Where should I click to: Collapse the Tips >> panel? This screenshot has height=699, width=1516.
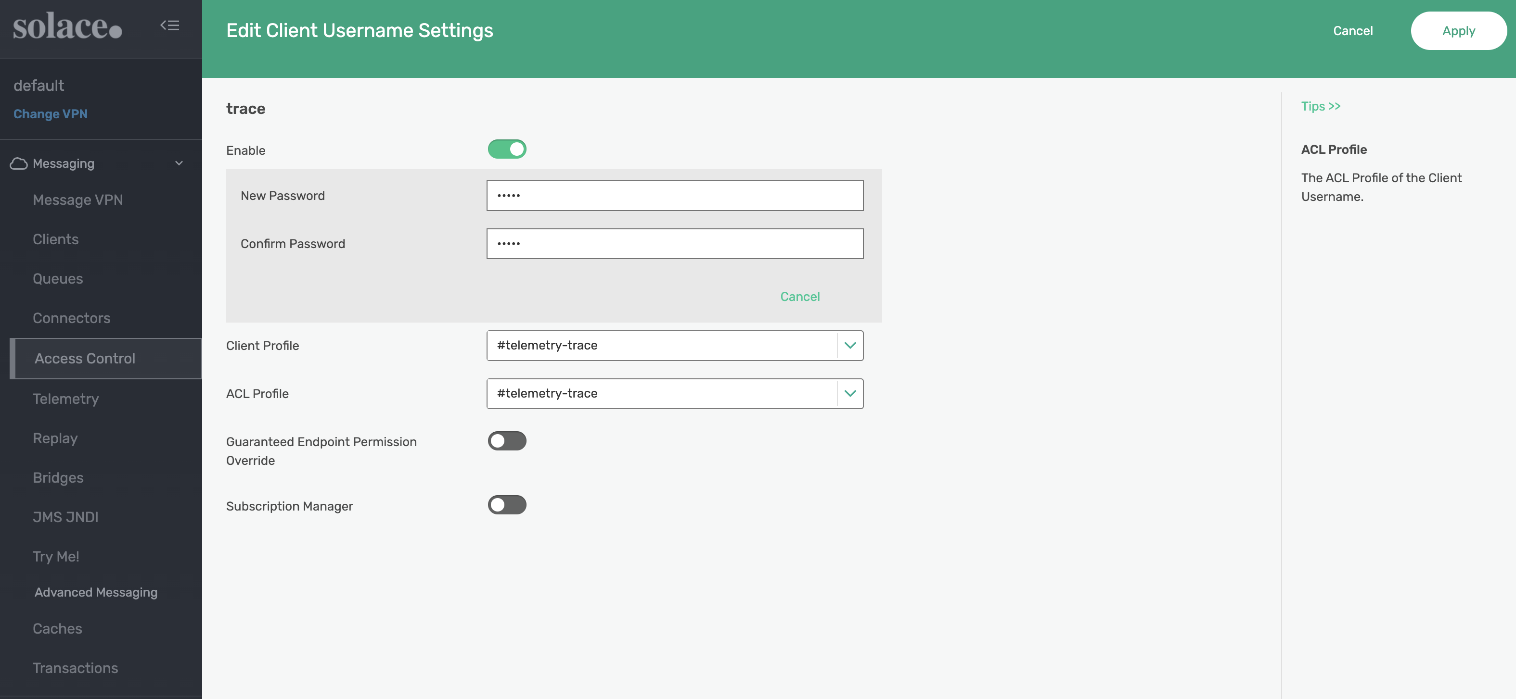[x=1320, y=106]
